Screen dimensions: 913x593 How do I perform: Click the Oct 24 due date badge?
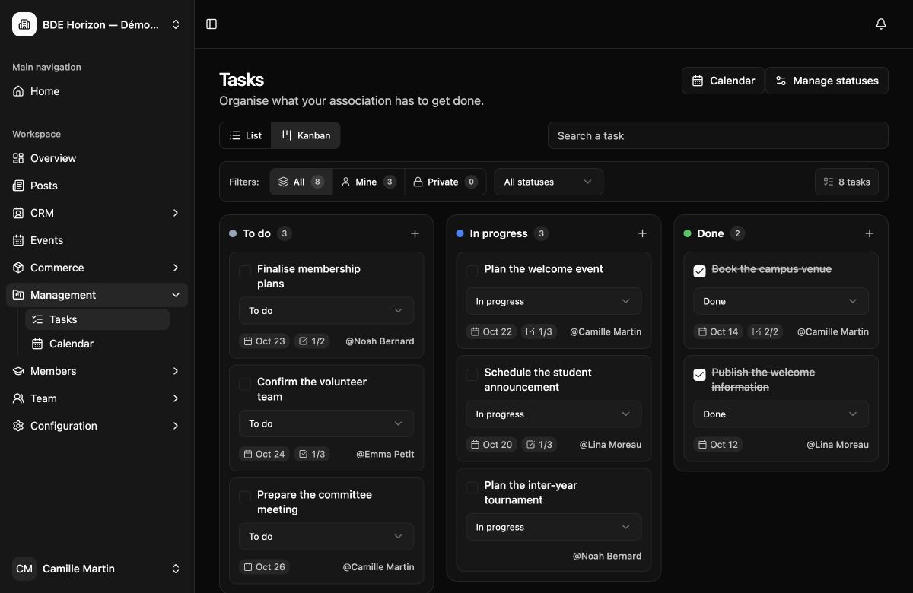pyautogui.click(x=264, y=454)
